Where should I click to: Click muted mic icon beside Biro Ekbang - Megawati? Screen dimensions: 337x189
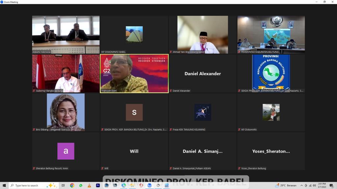(x=34, y=130)
